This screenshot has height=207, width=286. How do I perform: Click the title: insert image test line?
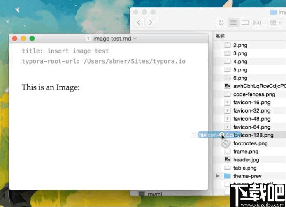(x=65, y=51)
